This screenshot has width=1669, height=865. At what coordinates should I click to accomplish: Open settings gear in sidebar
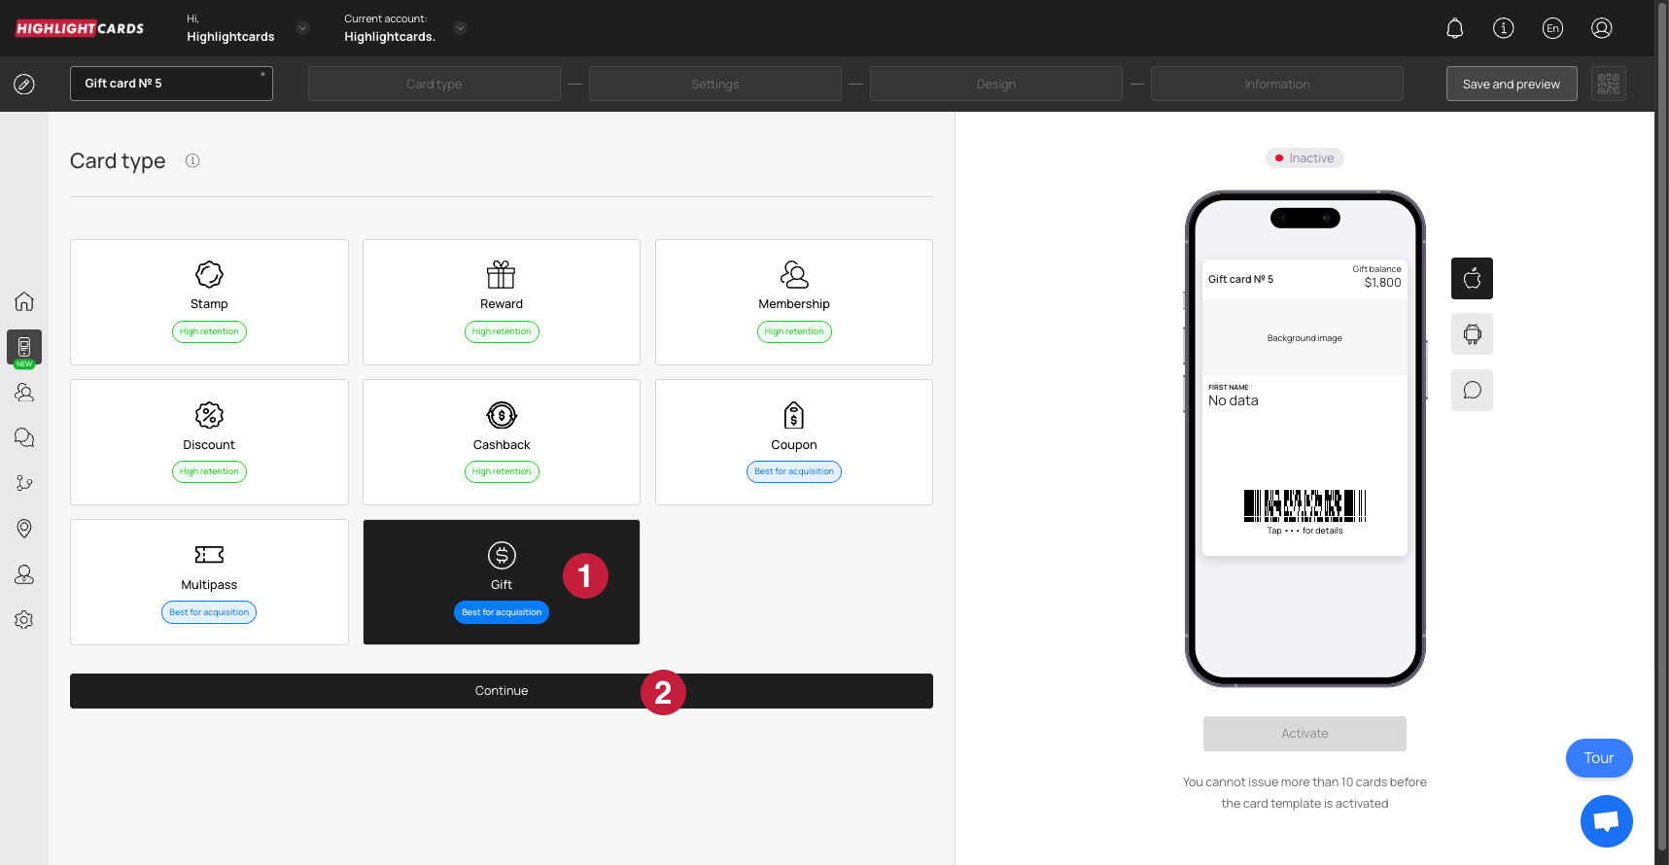coord(24,620)
